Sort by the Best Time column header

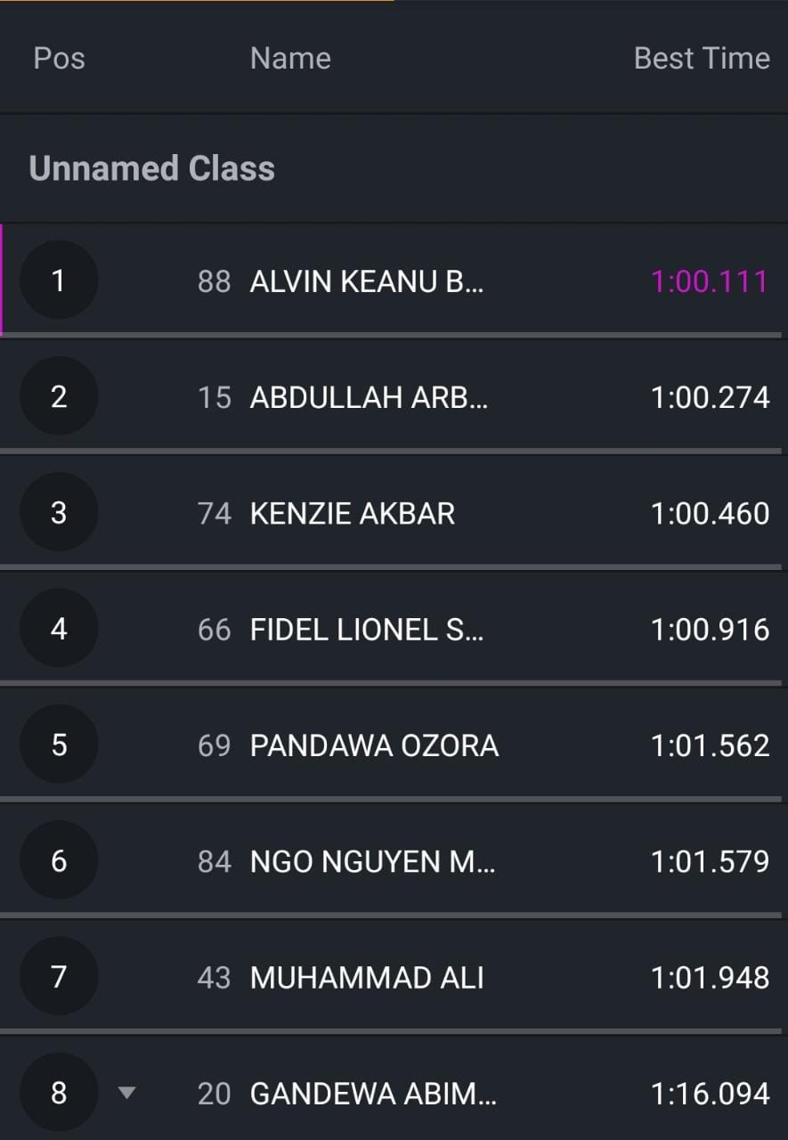(x=702, y=59)
